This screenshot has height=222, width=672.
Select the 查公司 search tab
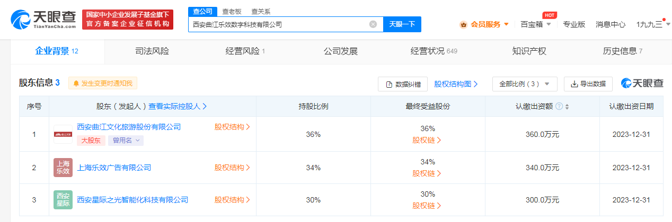click(203, 12)
